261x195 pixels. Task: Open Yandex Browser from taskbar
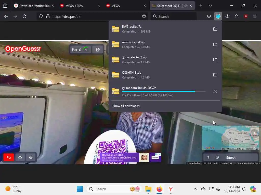(x=171, y=189)
